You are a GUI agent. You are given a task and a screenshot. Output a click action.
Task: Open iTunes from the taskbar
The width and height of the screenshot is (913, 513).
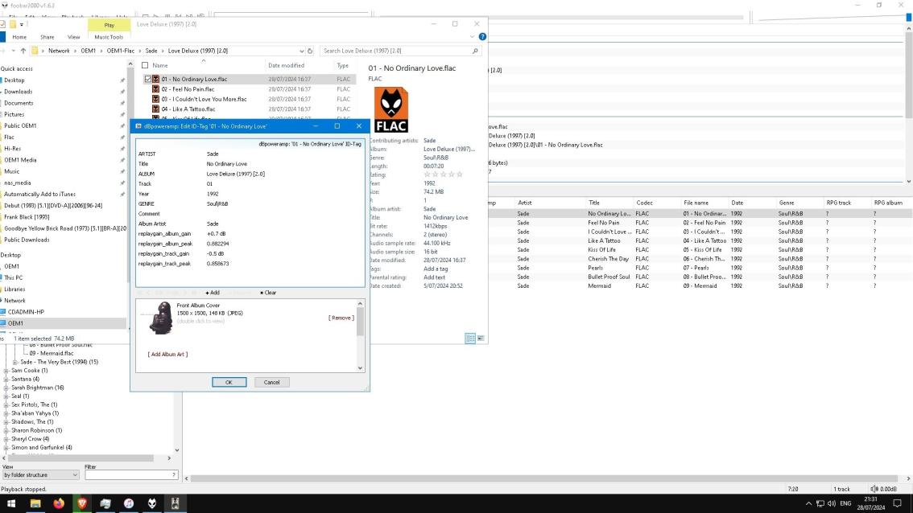click(129, 503)
